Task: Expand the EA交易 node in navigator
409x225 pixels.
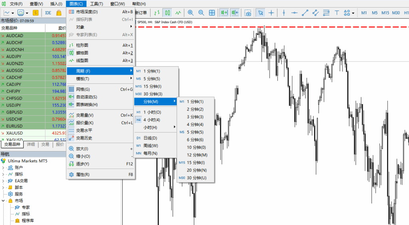Action: pos(3,181)
